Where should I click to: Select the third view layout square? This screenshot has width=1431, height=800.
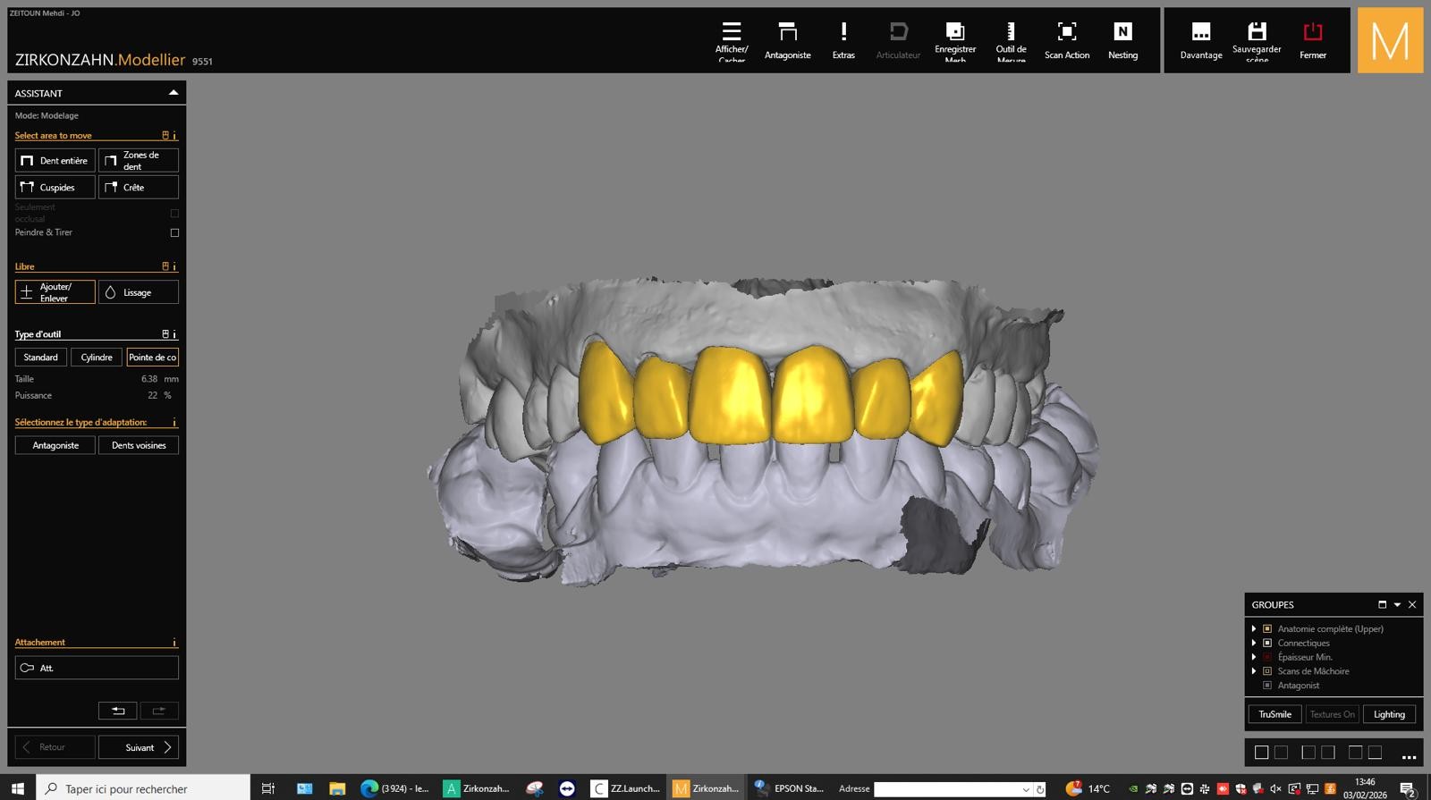pyautogui.click(x=1308, y=753)
